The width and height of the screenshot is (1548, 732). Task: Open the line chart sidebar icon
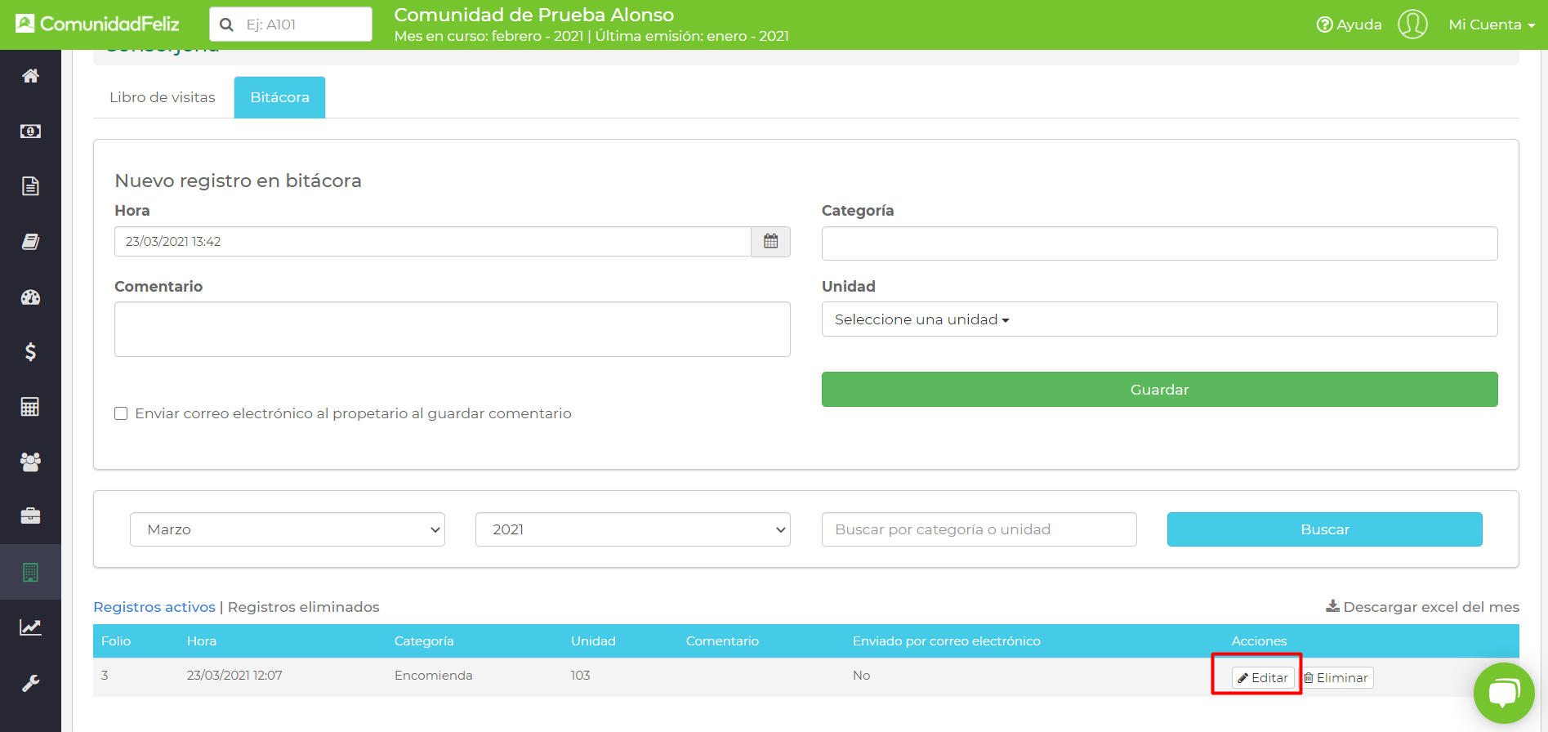pyautogui.click(x=30, y=627)
